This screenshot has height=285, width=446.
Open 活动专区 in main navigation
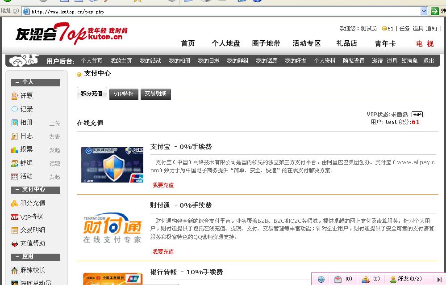coord(307,43)
